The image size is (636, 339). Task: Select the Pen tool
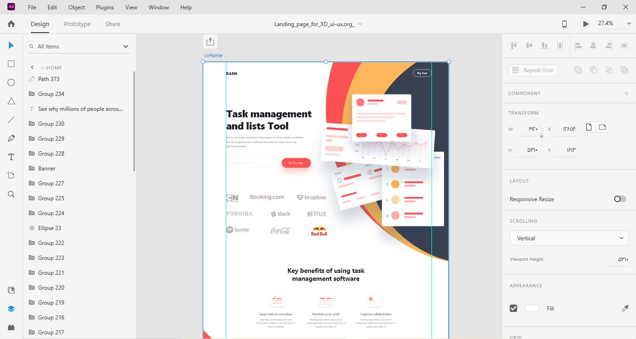click(11, 138)
